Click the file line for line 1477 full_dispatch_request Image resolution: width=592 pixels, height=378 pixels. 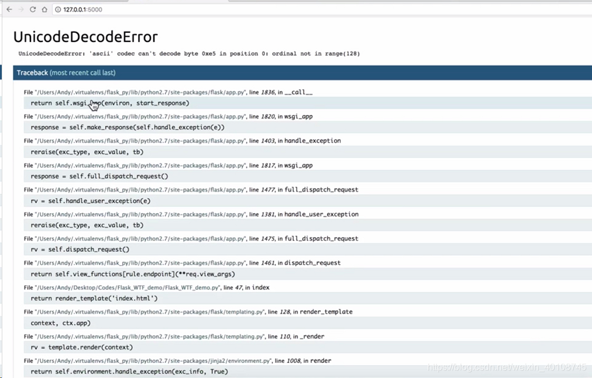(191, 190)
